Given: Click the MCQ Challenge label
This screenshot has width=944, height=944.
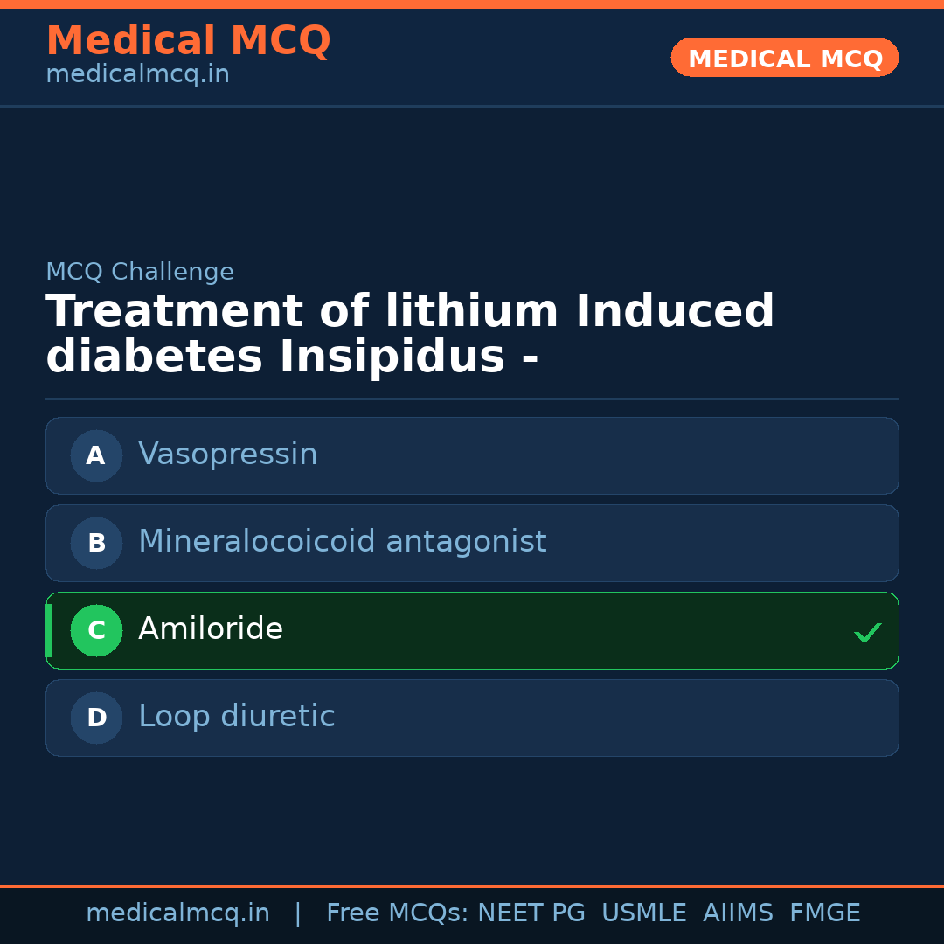Looking at the screenshot, I should click(140, 272).
